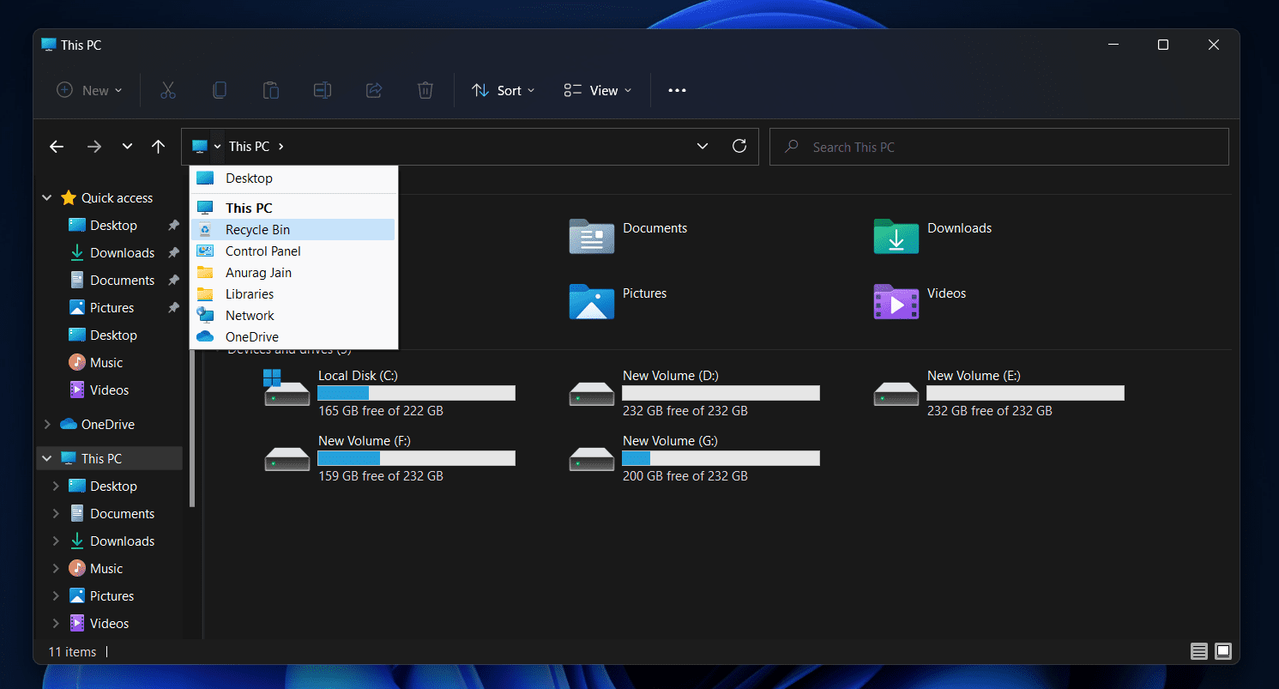Unpin Downloads from Quick access
Image resolution: width=1279 pixels, height=689 pixels.
coord(173,253)
